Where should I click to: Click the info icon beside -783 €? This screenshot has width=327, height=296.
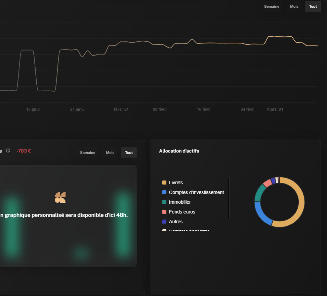(x=8, y=151)
